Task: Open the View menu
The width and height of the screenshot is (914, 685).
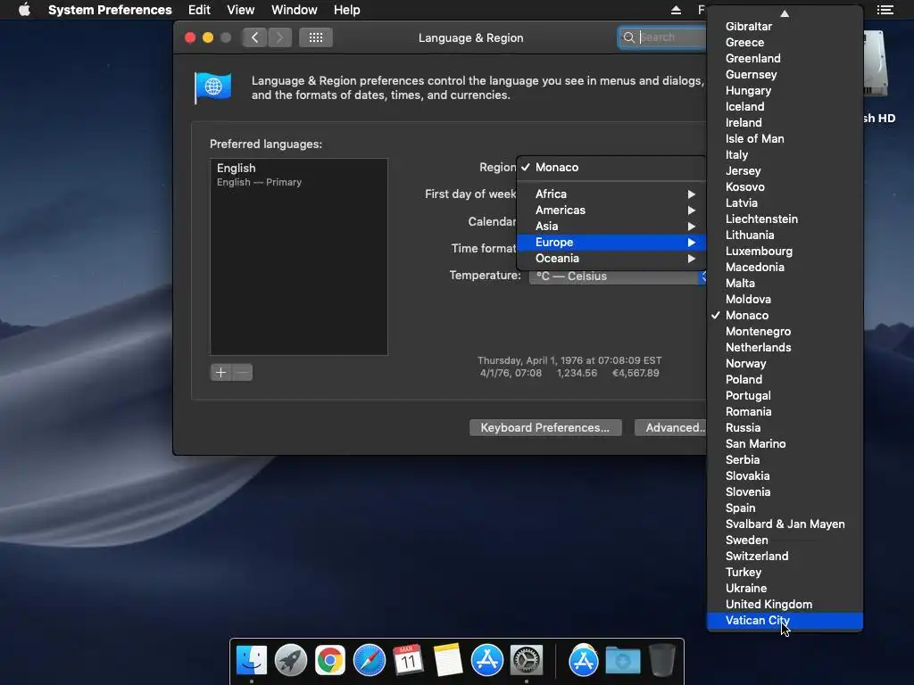Action: click(241, 10)
